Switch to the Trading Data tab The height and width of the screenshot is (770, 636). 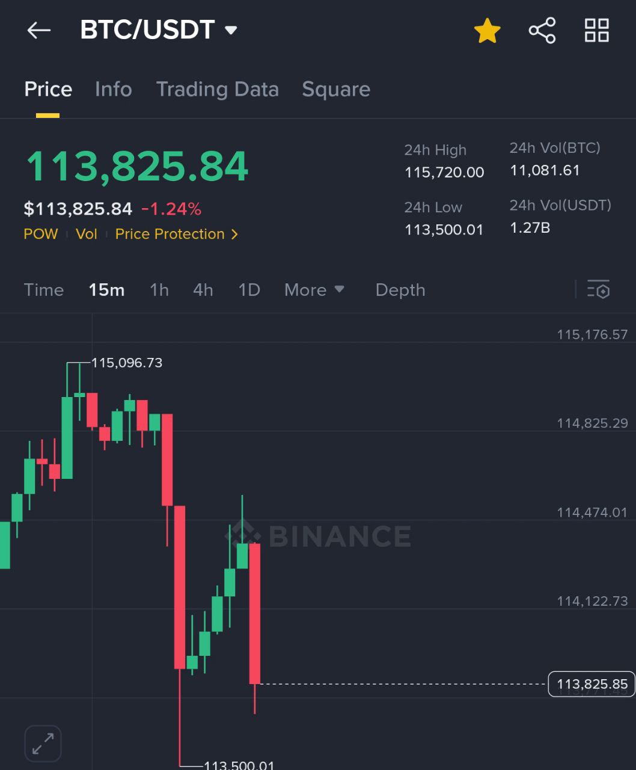coord(218,89)
